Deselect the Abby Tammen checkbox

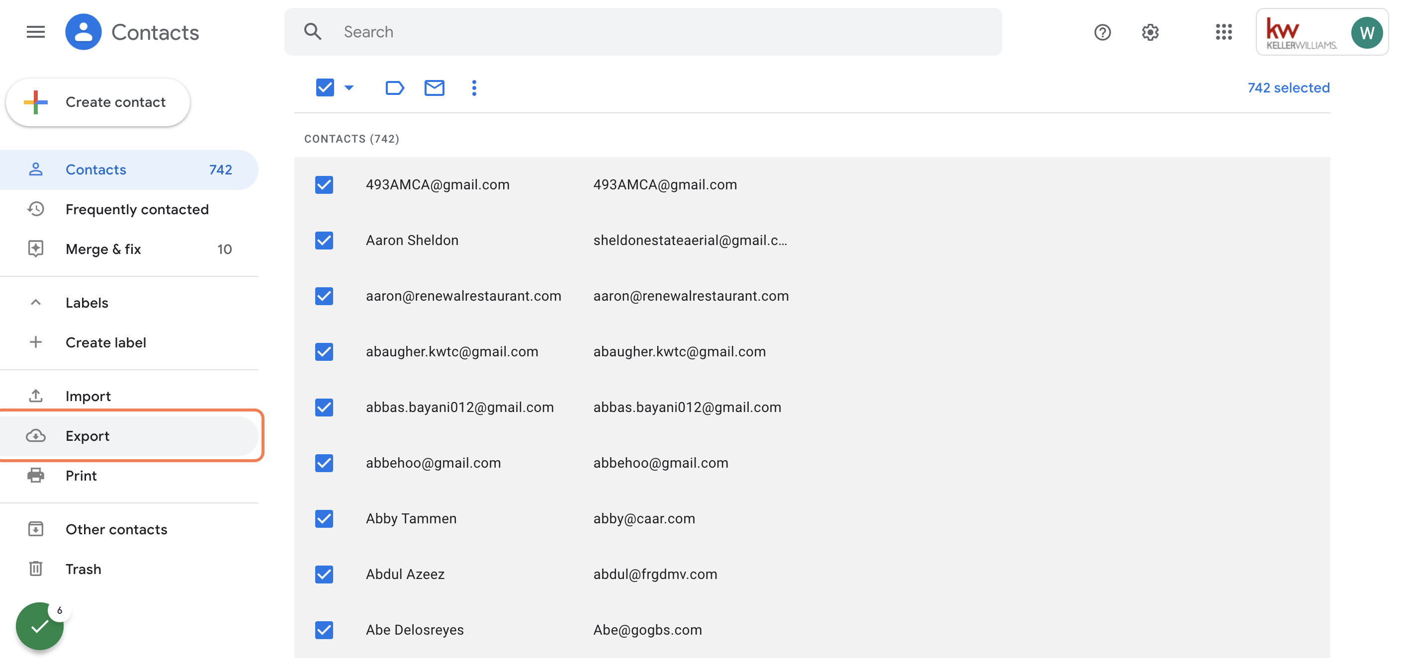click(324, 518)
